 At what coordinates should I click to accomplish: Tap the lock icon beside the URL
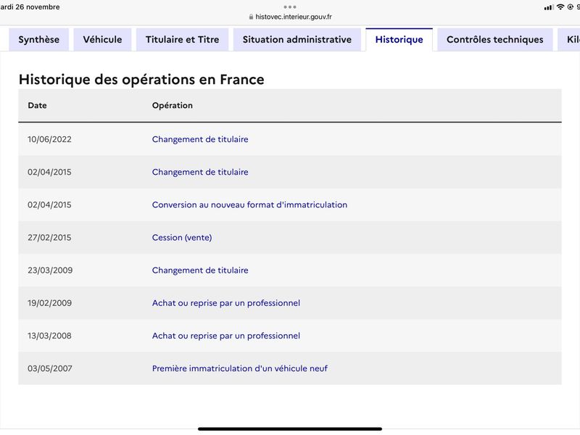tap(251, 17)
